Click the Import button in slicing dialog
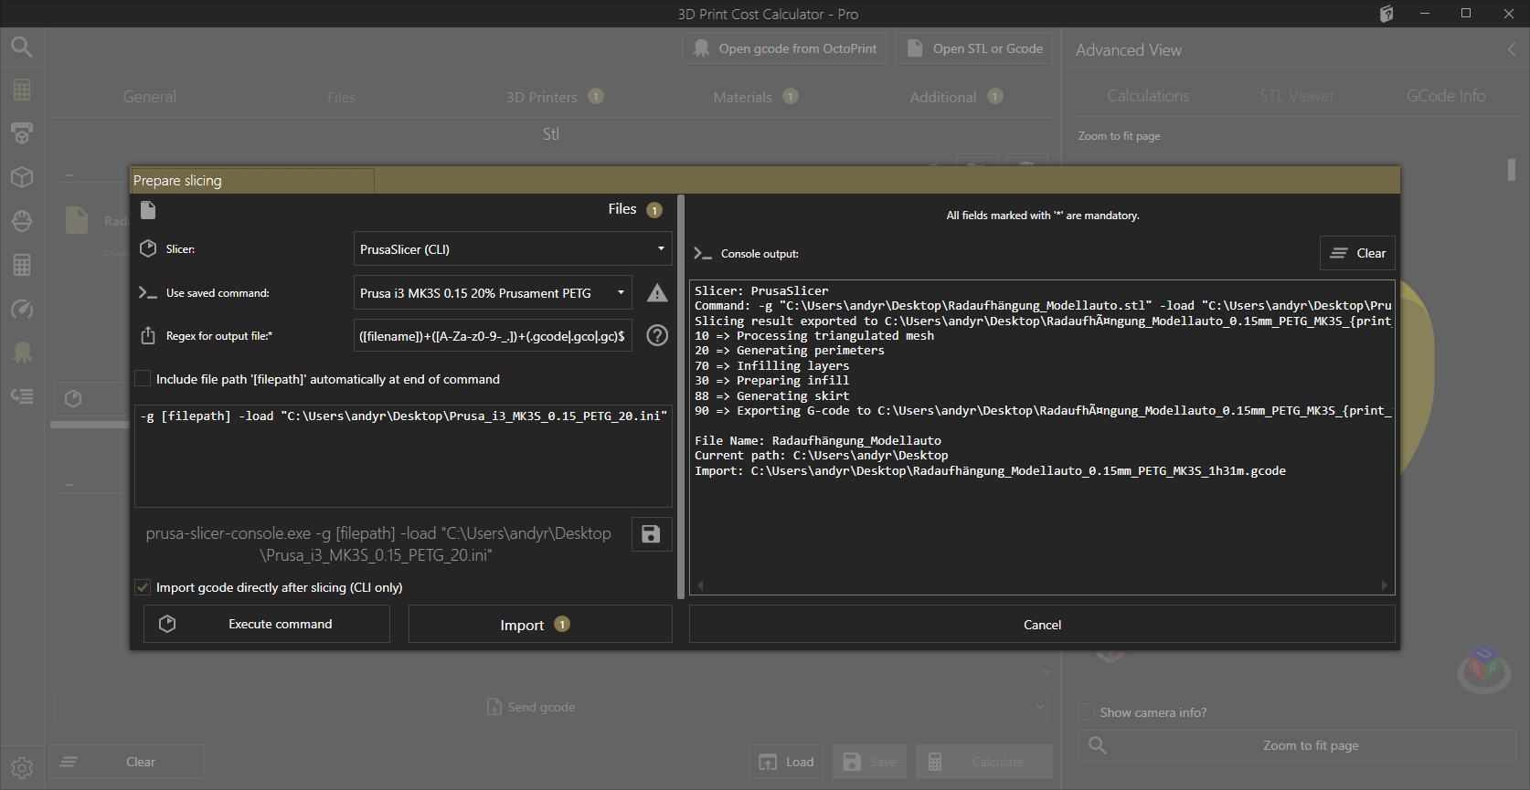 [540, 625]
